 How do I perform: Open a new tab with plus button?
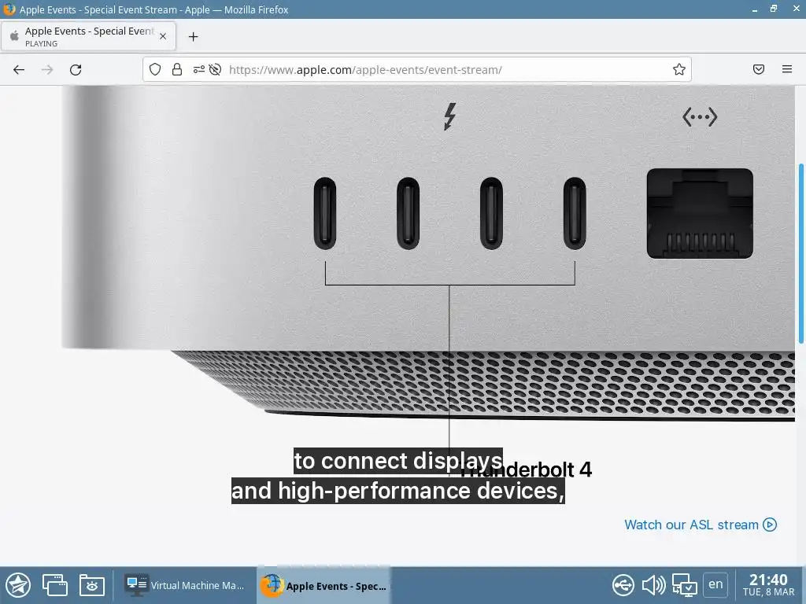tap(194, 36)
